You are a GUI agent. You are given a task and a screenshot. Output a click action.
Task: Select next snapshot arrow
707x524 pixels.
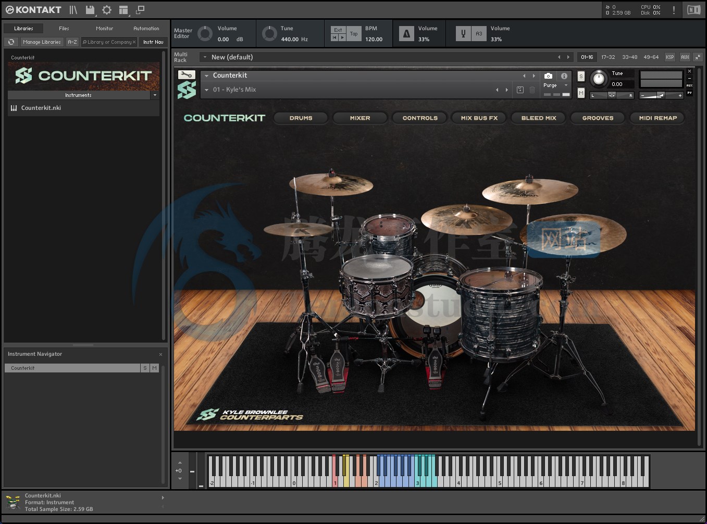pyautogui.click(x=506, y=90)
